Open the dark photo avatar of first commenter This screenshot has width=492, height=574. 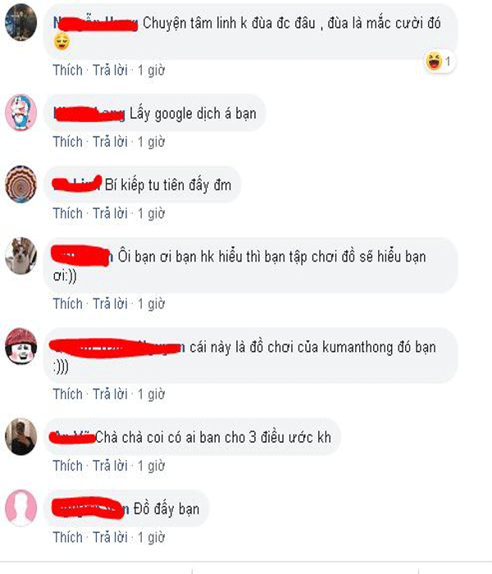[20, 22]
